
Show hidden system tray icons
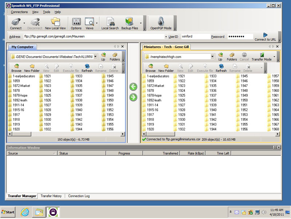231,212
